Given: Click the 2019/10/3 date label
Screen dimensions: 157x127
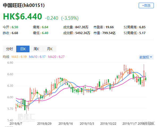Looking at the screenshot, I should pos(87,124).
